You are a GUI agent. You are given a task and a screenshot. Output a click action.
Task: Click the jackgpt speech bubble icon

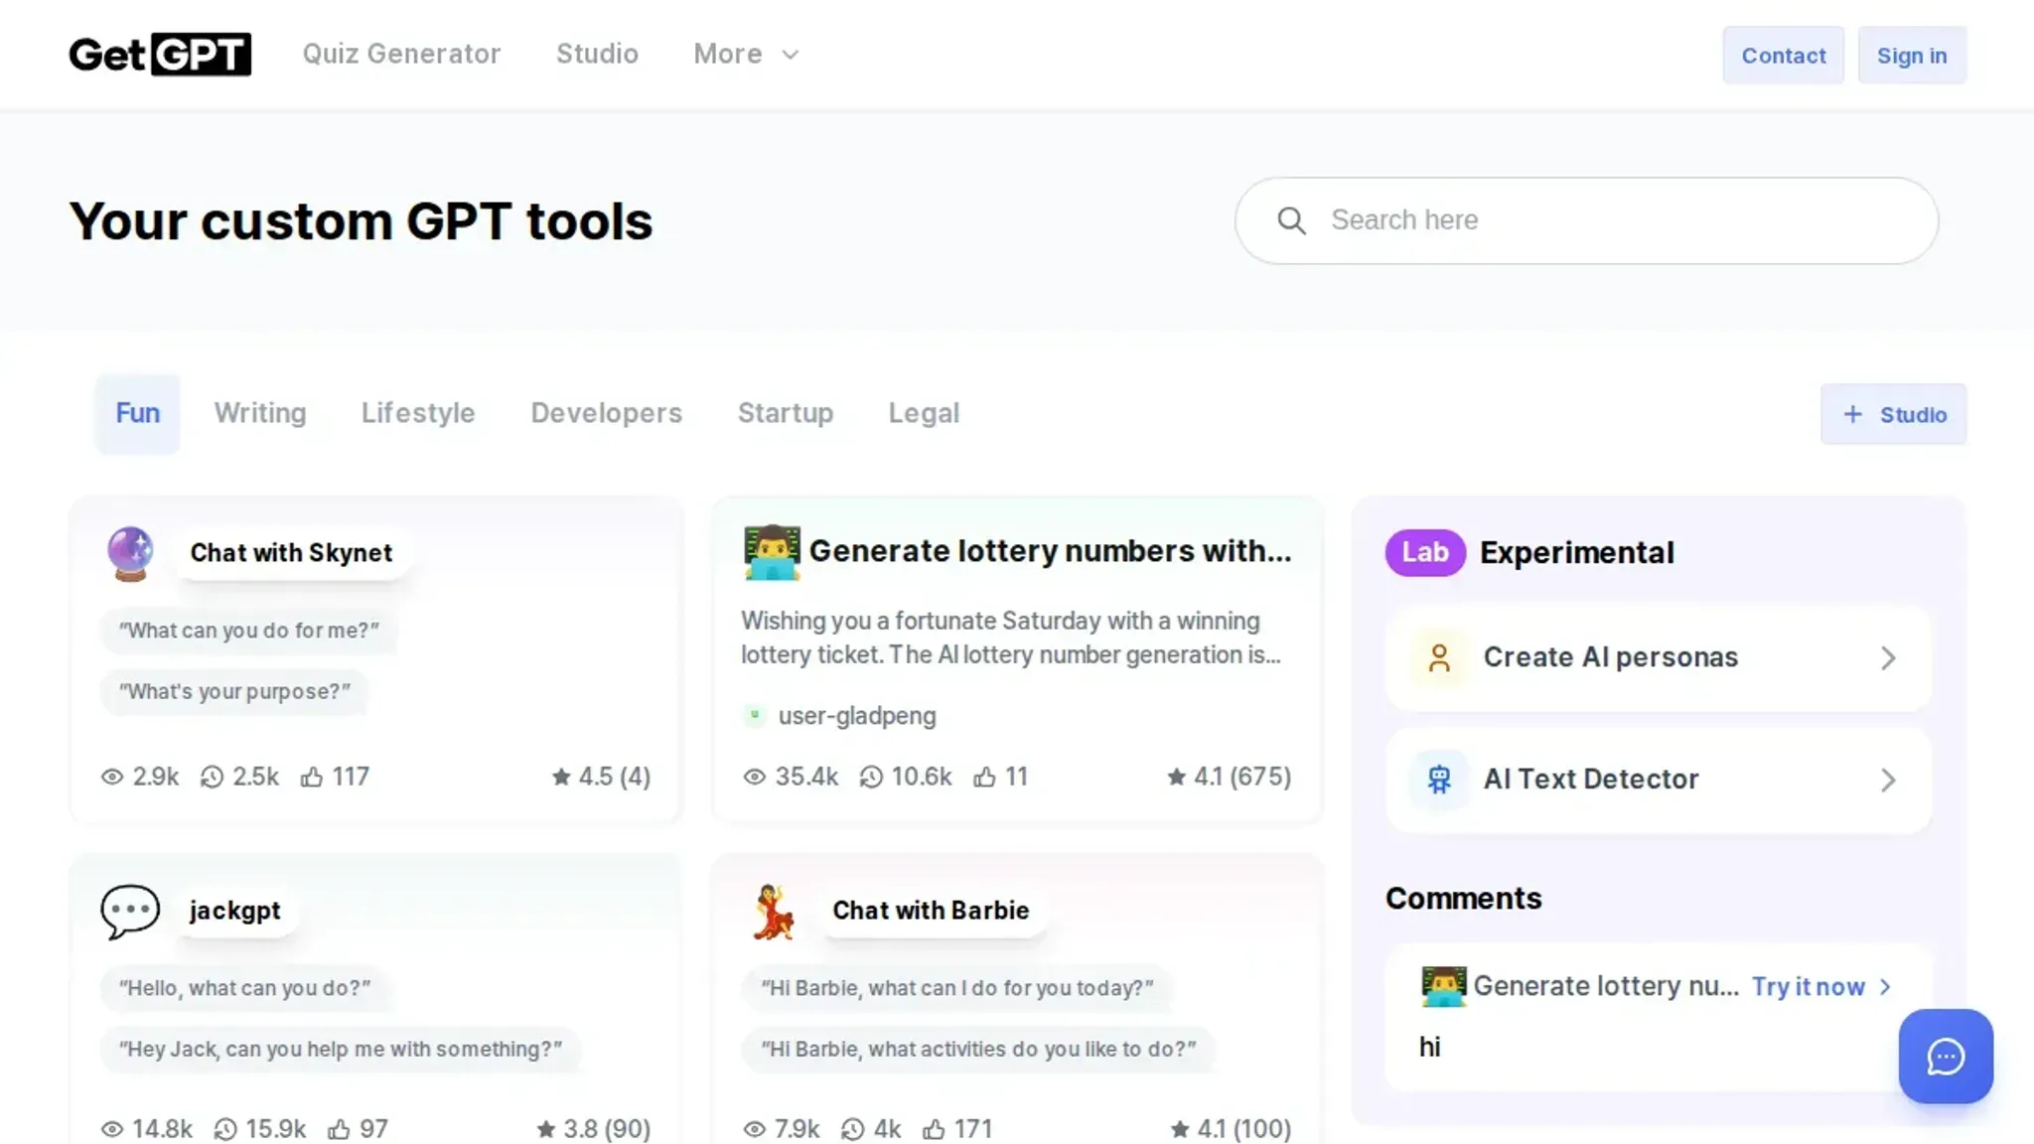click(130, 911)
